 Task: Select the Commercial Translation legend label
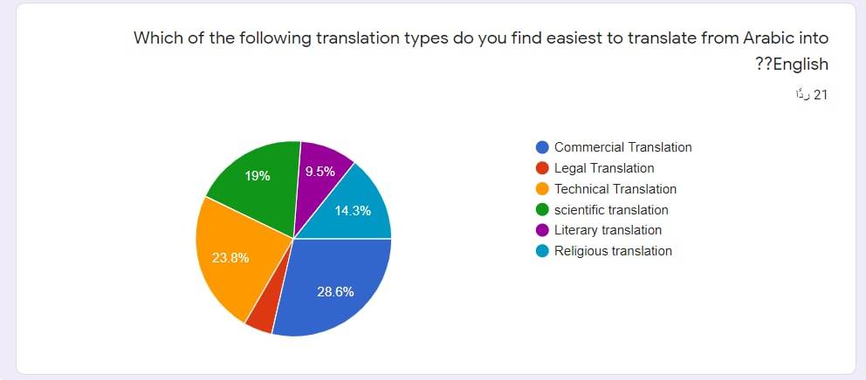(623, 147)
